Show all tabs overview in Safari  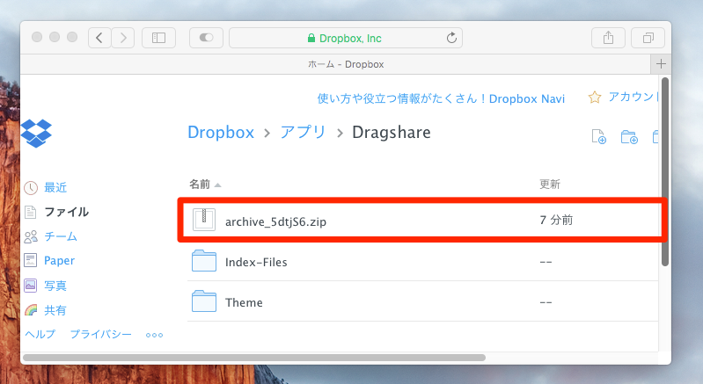click(x=648, y=38)
